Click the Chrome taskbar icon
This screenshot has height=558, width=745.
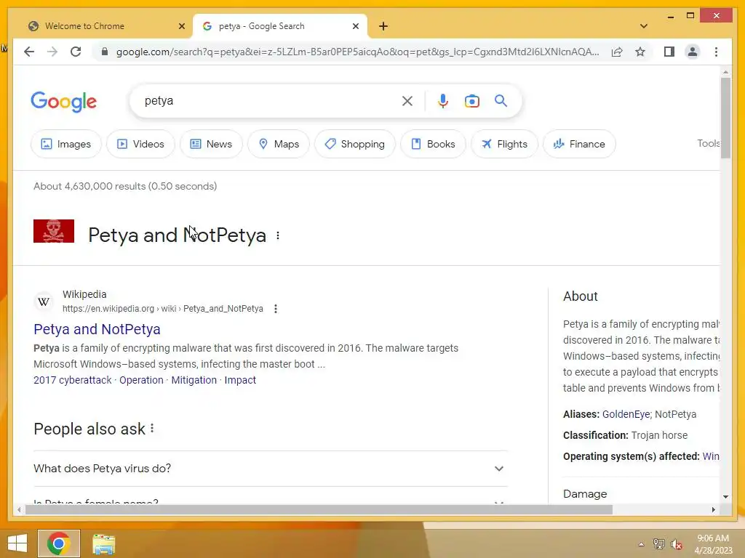(59, 543)
